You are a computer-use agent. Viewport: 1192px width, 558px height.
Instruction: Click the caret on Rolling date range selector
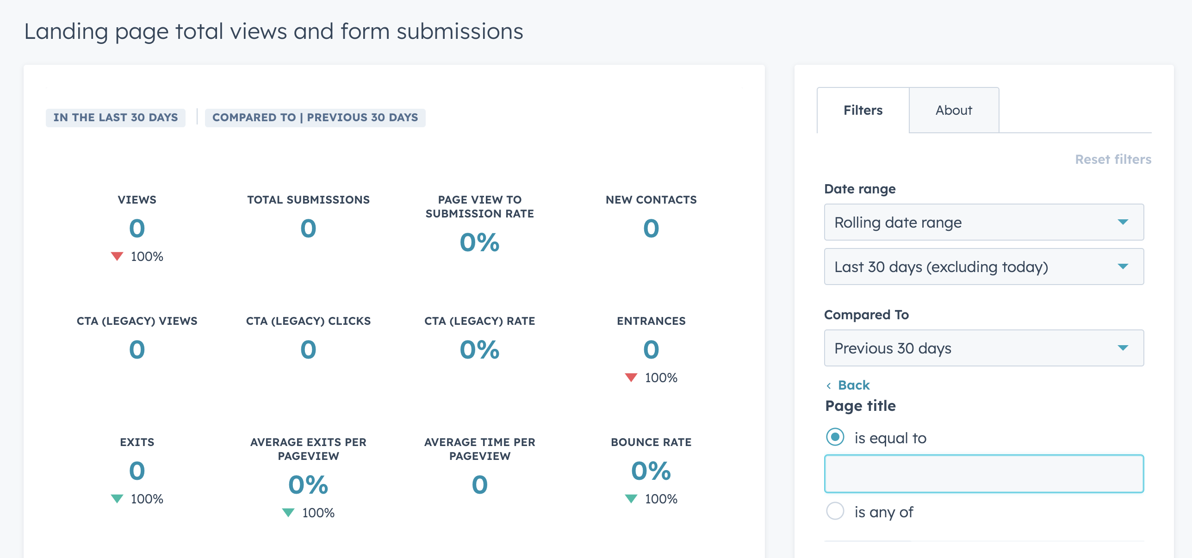coord(1124,223)
